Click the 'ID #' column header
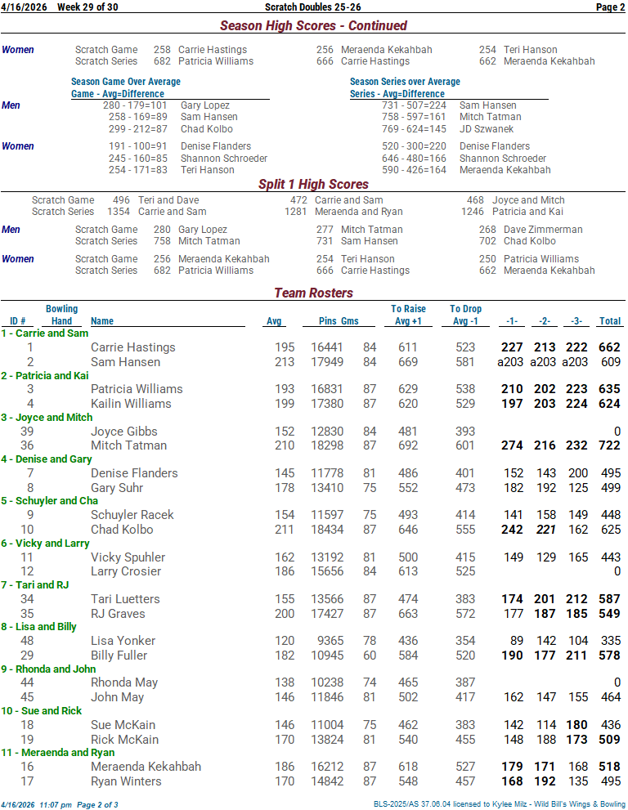The height and width of the screenshot is (810, 628). 17,321
